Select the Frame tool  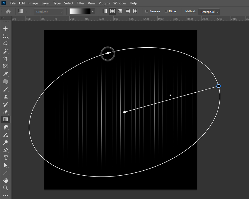pyautogui.click(x=6, y=66)
